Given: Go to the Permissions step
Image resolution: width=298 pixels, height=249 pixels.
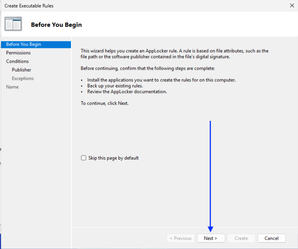Looking at the screenshot, I should point(18,53).
